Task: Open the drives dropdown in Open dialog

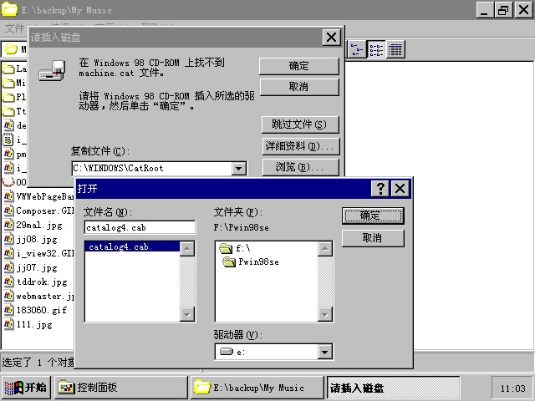Action: [325, 352]
